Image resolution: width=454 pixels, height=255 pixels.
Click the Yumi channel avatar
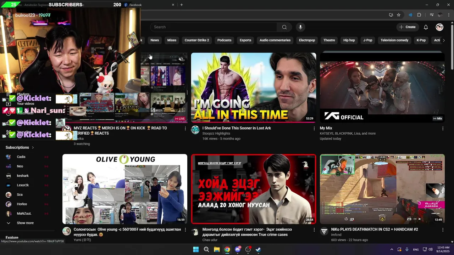67,231
